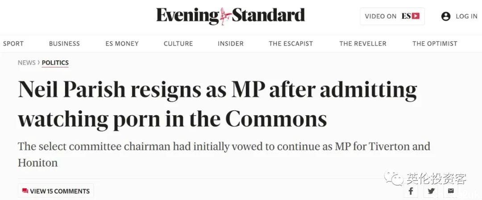482x200 pixels.
Task: Open the Business section
Action: 64,44
